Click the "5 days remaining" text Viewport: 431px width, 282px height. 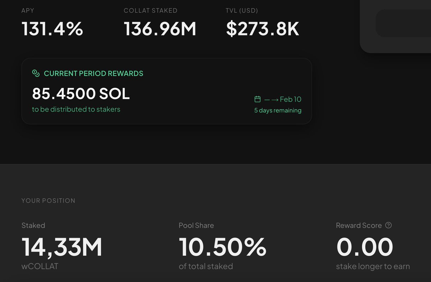(x=278, y=110)
